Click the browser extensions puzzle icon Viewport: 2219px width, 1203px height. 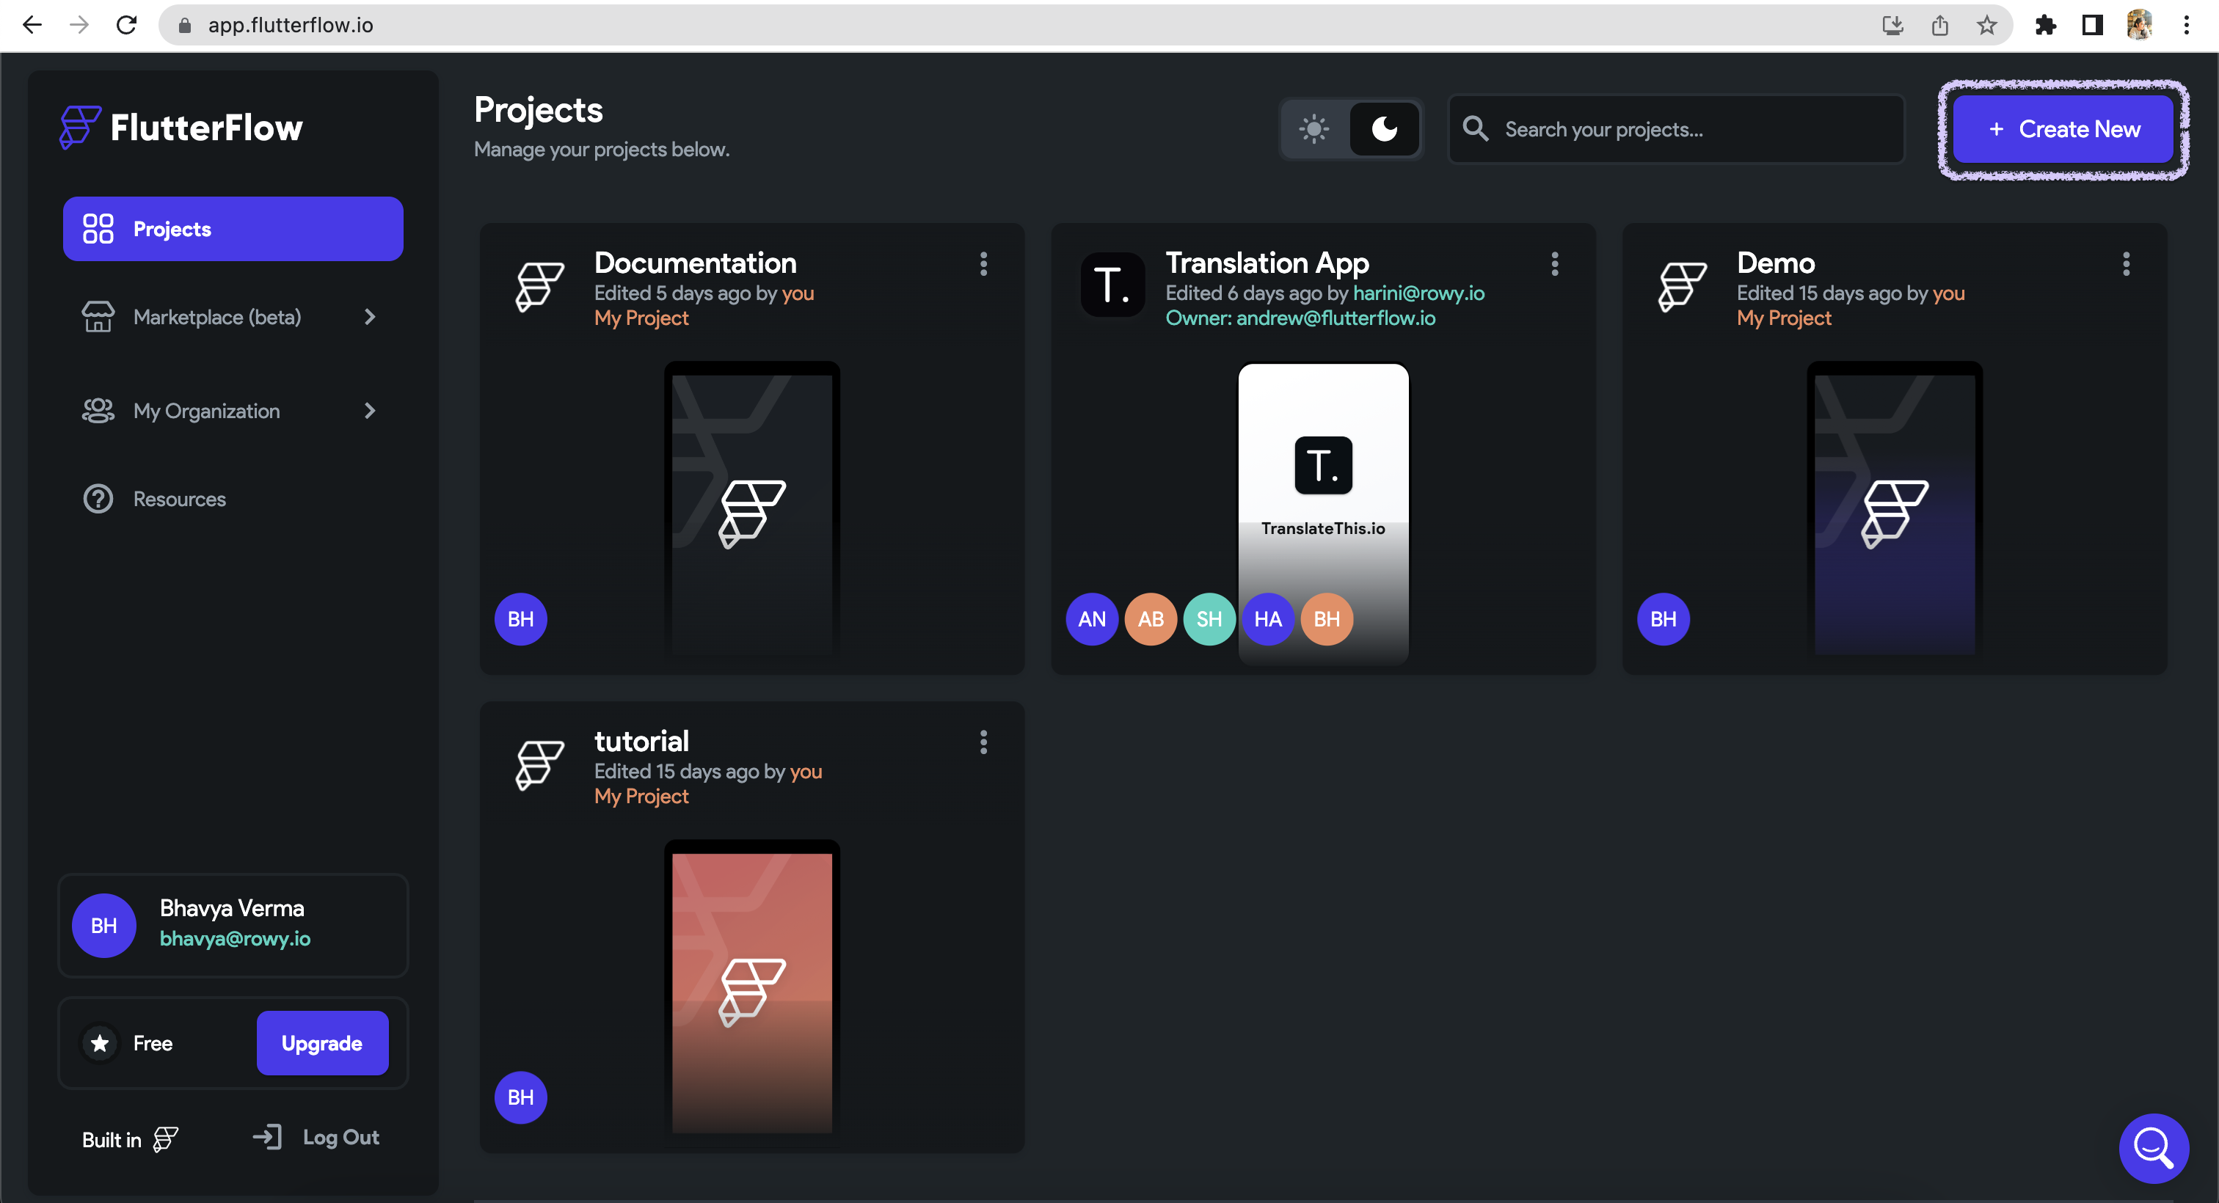coord(2045,25)
